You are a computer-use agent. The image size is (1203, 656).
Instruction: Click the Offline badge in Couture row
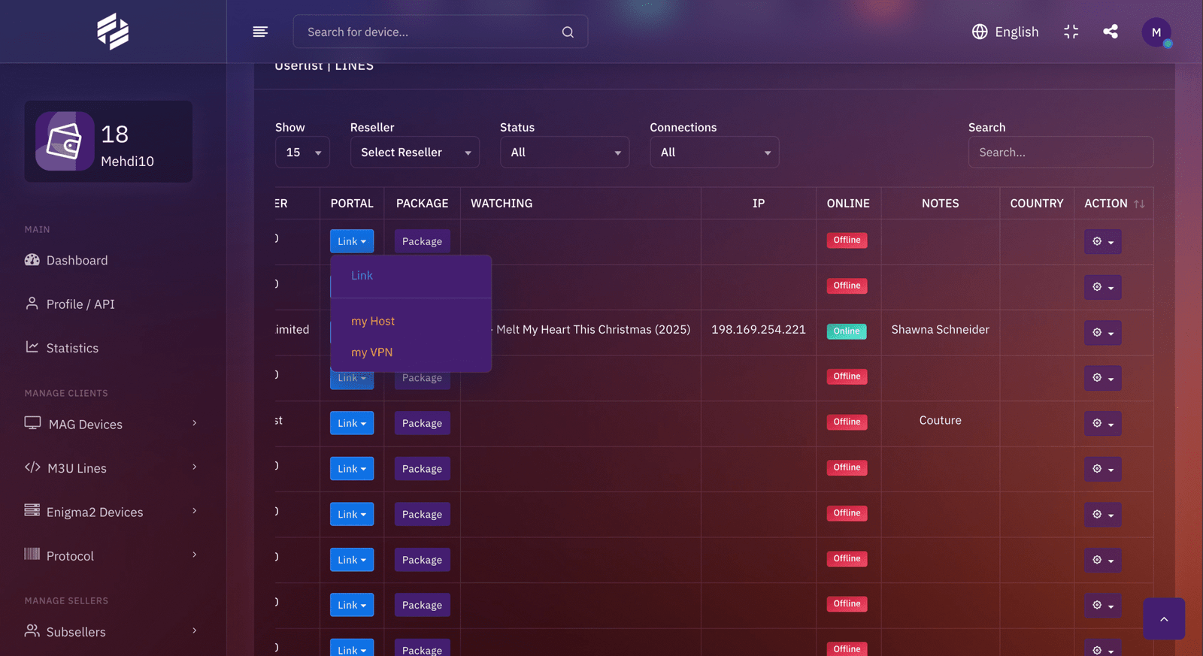(x=847, y=422)
